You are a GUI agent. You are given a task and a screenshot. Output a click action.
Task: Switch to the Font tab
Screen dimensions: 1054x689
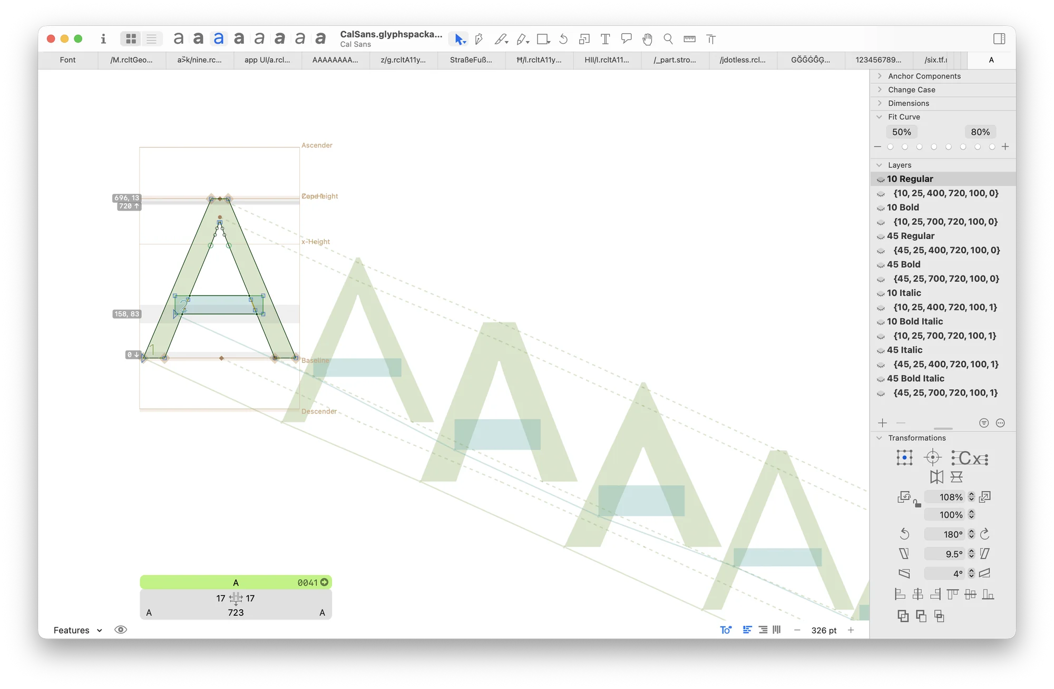[68, 60]
